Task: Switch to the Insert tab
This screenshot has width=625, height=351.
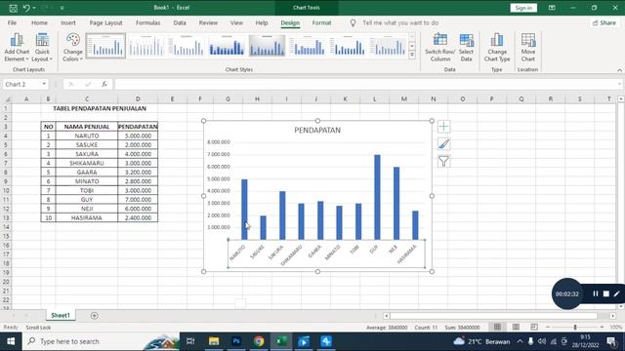Action: tap(68, 23)
